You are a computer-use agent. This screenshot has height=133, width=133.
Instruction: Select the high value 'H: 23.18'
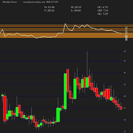click(x=76, y=7)
